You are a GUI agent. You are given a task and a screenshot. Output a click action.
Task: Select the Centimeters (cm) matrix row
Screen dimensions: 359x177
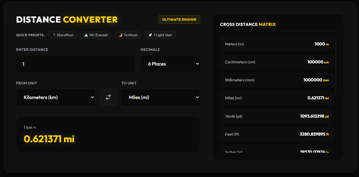[277, 62]
